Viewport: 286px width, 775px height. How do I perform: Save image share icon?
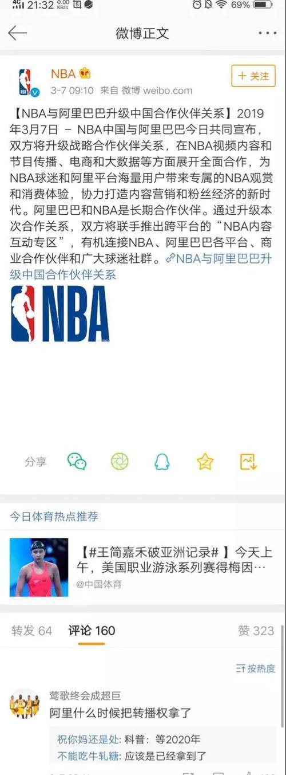(248, 461)
